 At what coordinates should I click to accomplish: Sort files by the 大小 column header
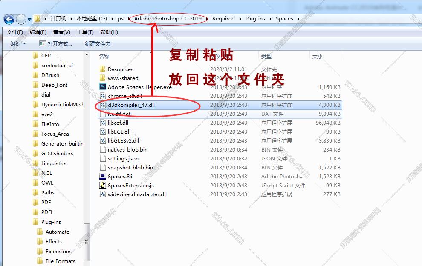317,57
